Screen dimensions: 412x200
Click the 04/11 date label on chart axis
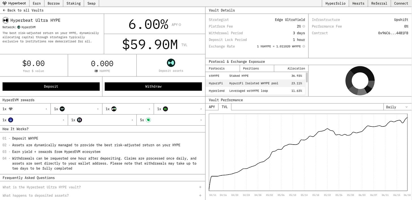[x=213, y=195]
